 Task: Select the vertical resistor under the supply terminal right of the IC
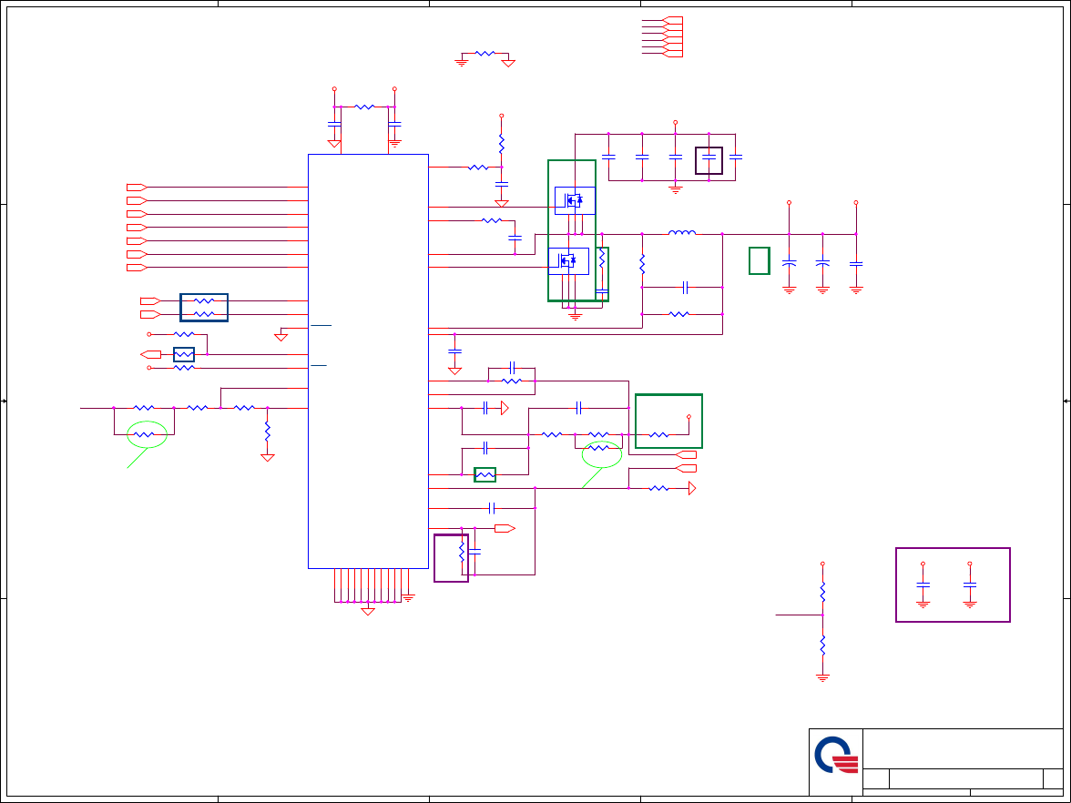[x=501, y=144]
